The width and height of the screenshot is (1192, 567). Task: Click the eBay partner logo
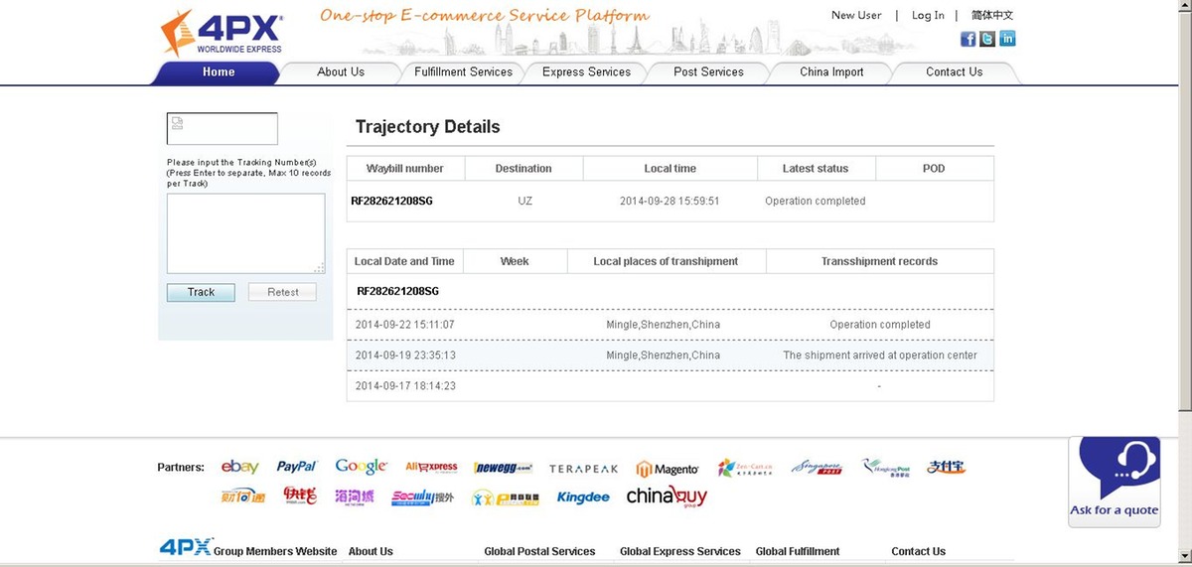(239, 467)
